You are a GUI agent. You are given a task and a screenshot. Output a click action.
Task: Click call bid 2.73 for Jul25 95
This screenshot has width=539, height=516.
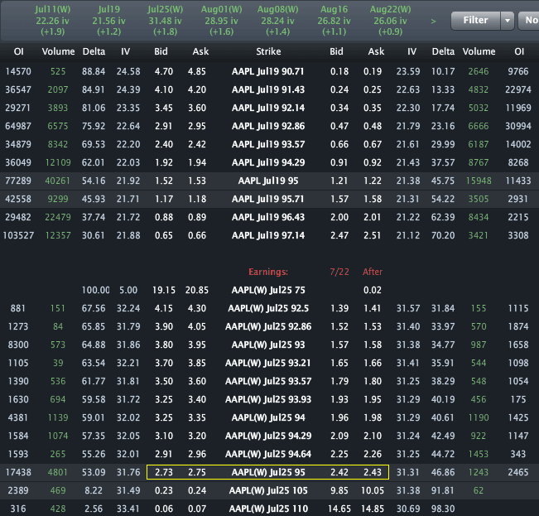pos(164,472)
